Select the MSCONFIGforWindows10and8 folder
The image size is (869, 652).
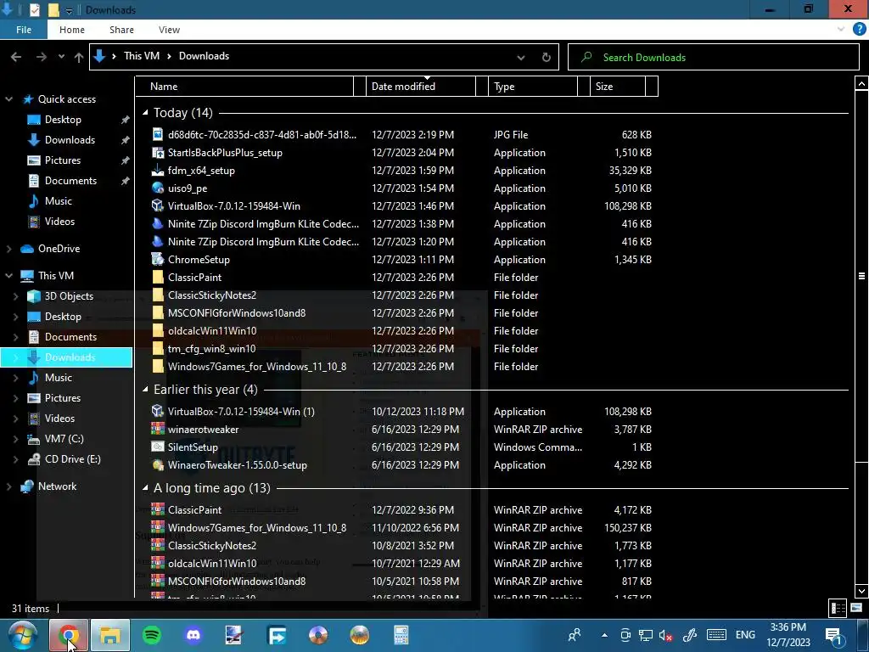pos(237,312)
